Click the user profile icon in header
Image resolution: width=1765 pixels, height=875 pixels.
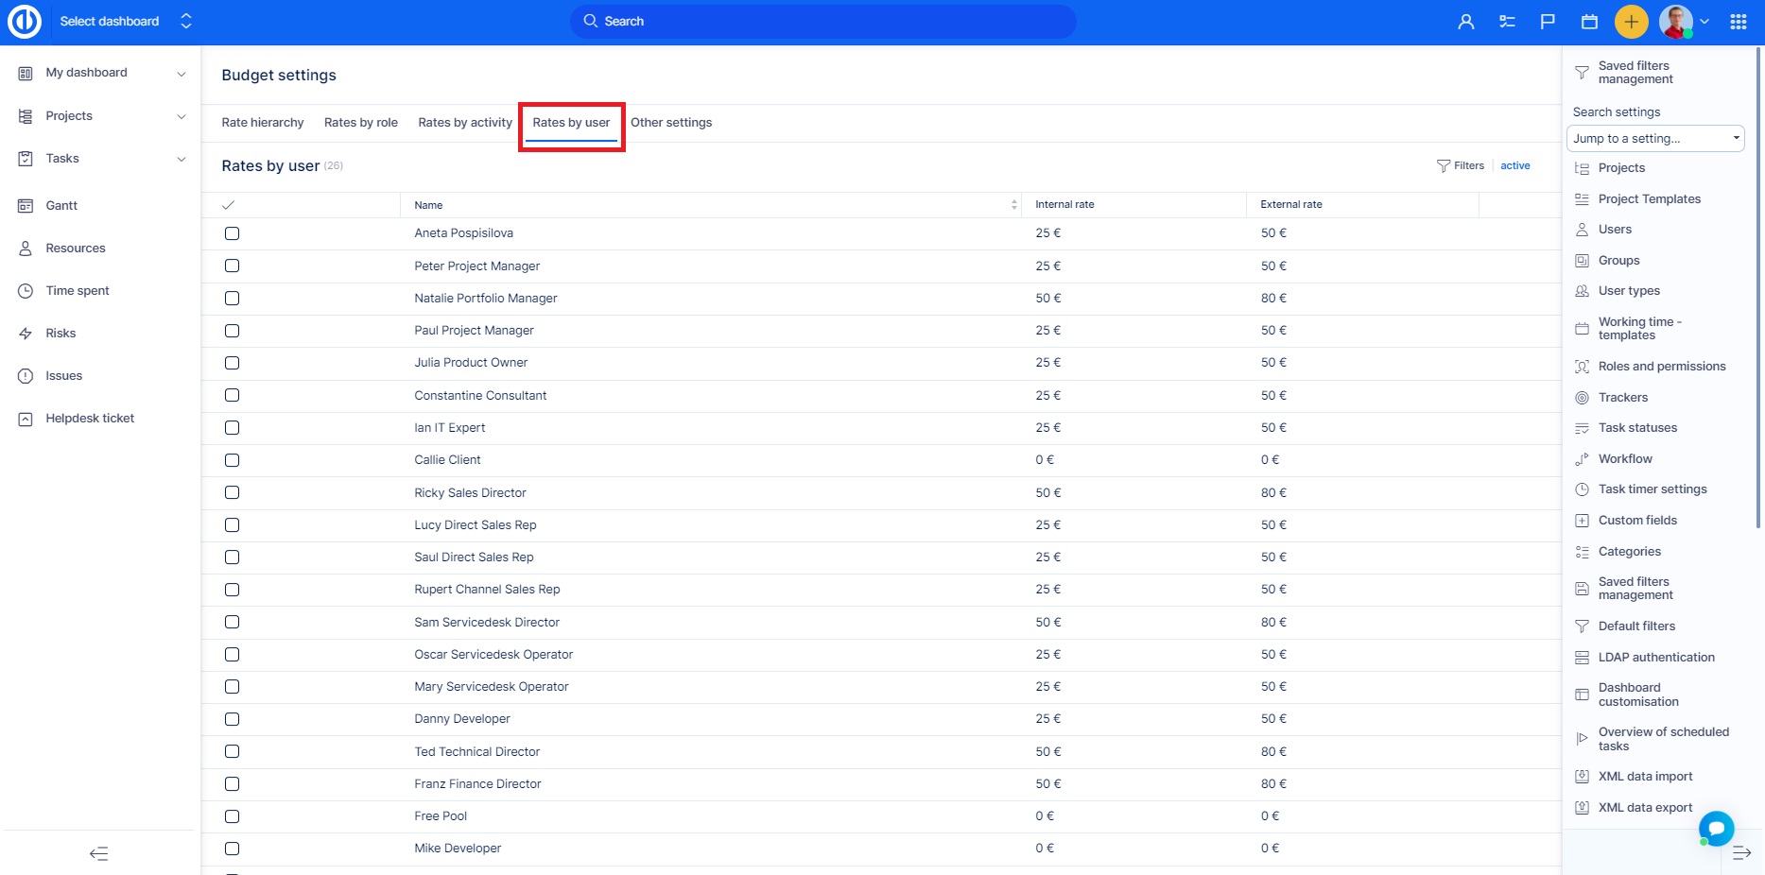1465,22
